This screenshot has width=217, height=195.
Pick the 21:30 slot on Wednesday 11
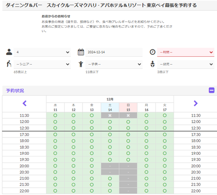[55, 185]
